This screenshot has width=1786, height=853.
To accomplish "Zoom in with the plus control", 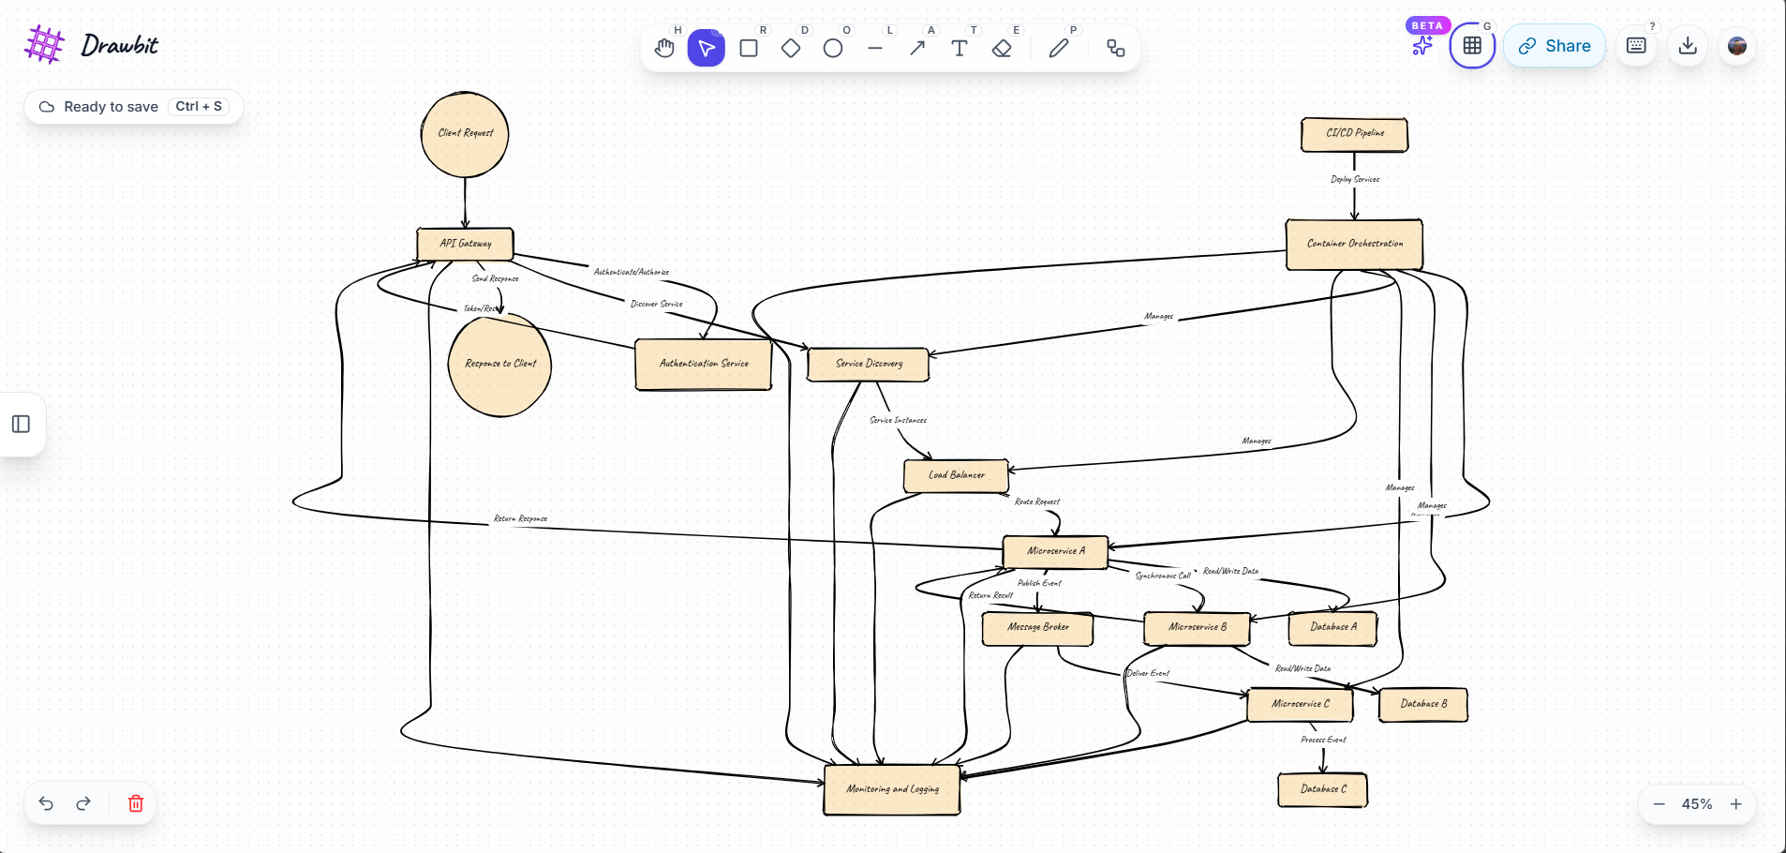I will tap(1736, 803).
